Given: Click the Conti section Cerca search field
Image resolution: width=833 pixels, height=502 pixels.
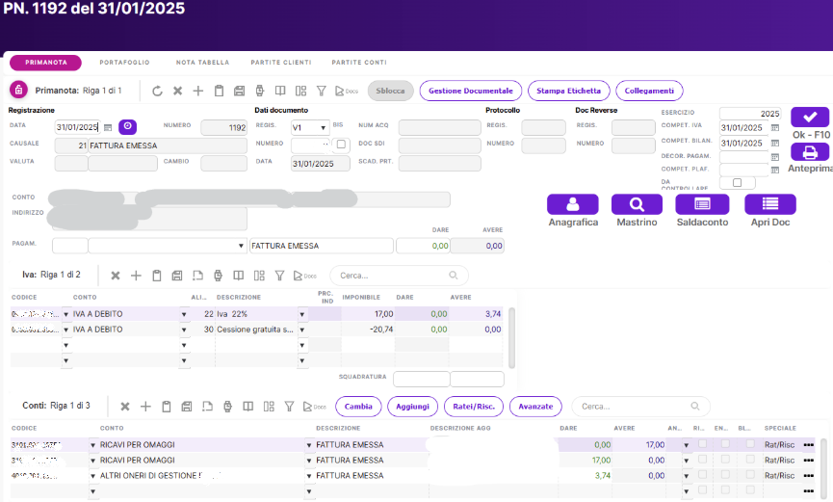Looking at the screenshot, I should [x=640, y=407].
